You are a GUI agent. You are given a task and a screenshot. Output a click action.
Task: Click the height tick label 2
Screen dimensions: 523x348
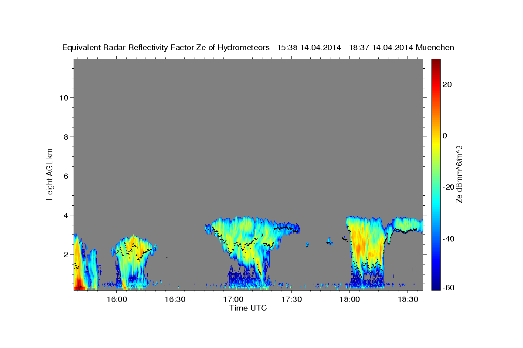tap(66, 254)
